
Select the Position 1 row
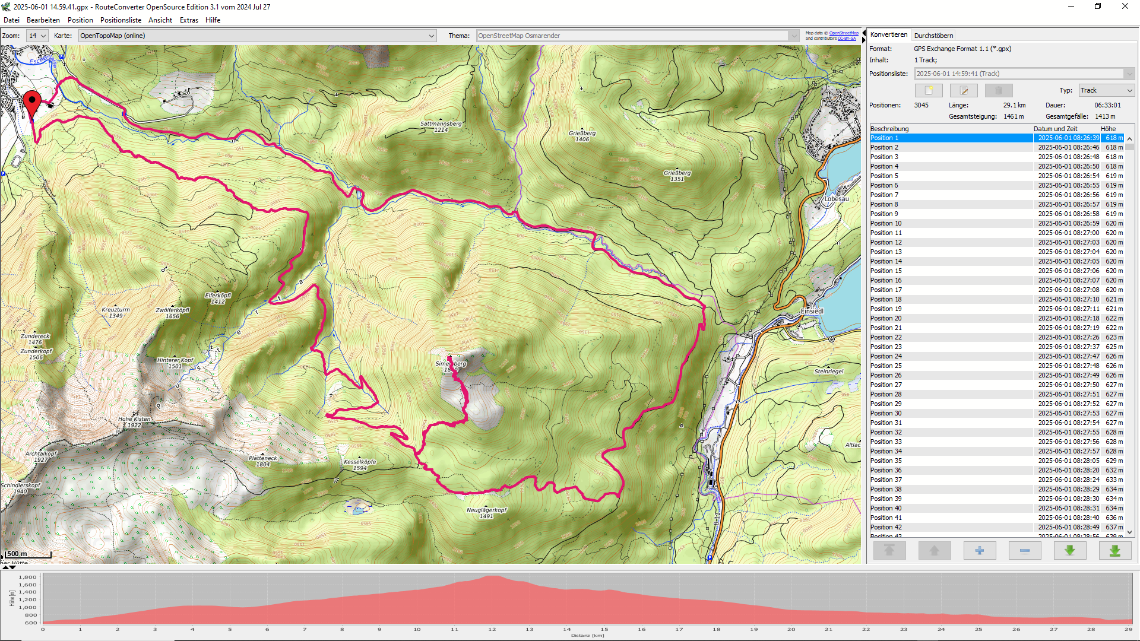pos(997,138)
